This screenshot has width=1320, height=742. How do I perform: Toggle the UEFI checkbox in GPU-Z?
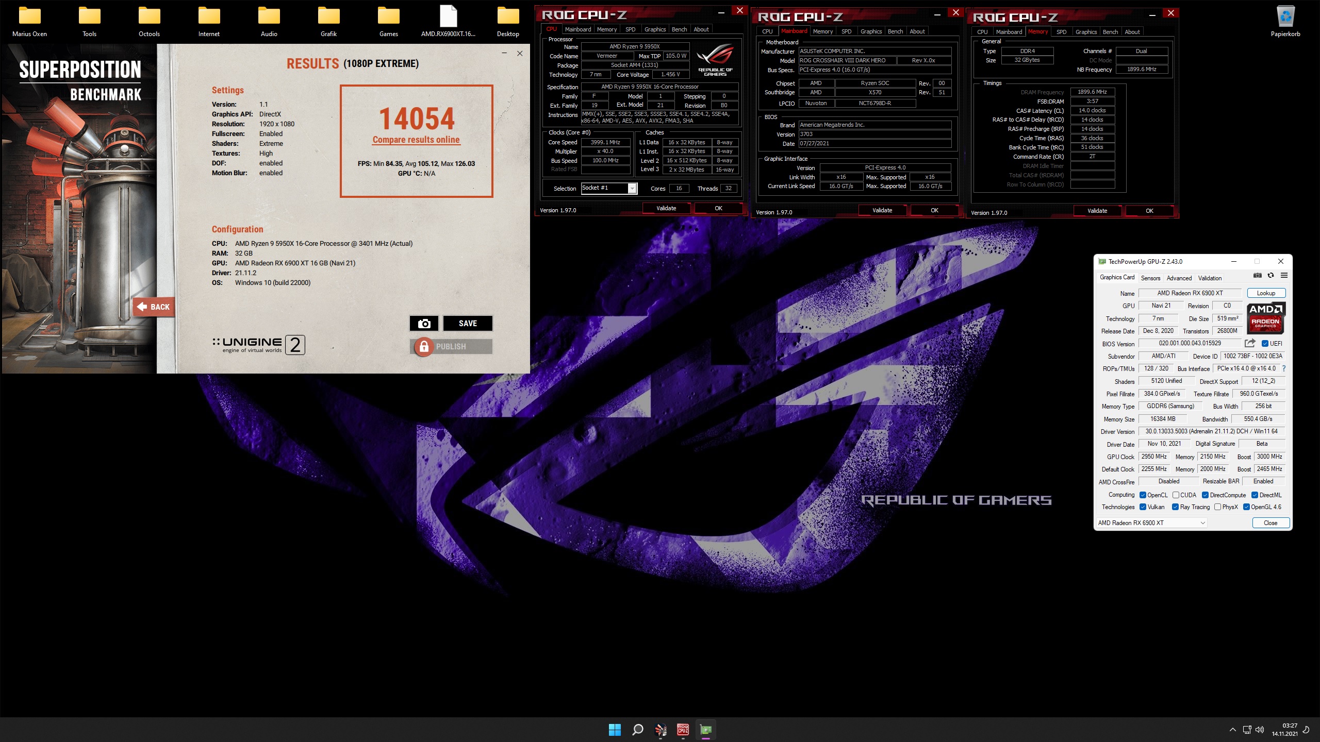pos(1265,344)
